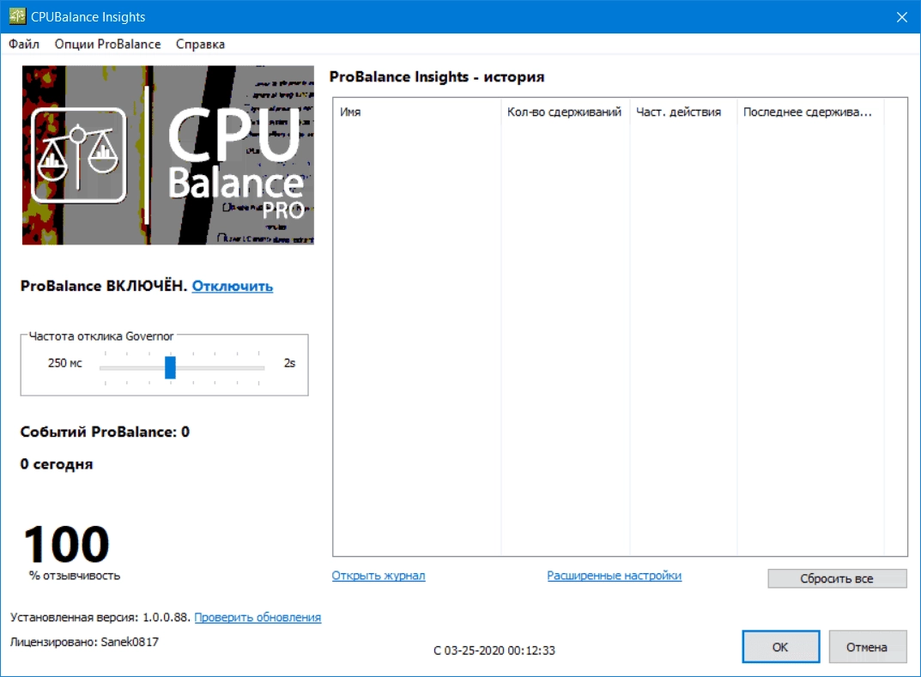This screenshot has height=677, width=921.
Task: Sort by Част. действия column header
Action: pos(683,112)
